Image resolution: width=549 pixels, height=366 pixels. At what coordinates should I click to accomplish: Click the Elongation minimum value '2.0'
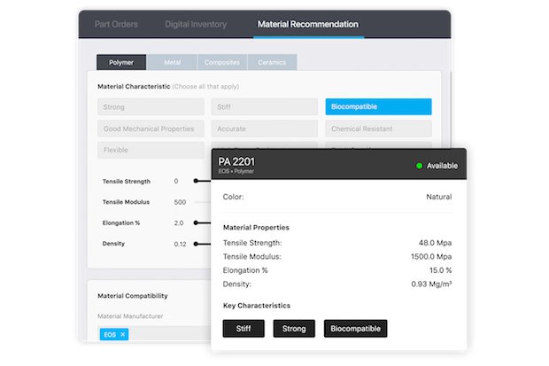coord(179,223)
